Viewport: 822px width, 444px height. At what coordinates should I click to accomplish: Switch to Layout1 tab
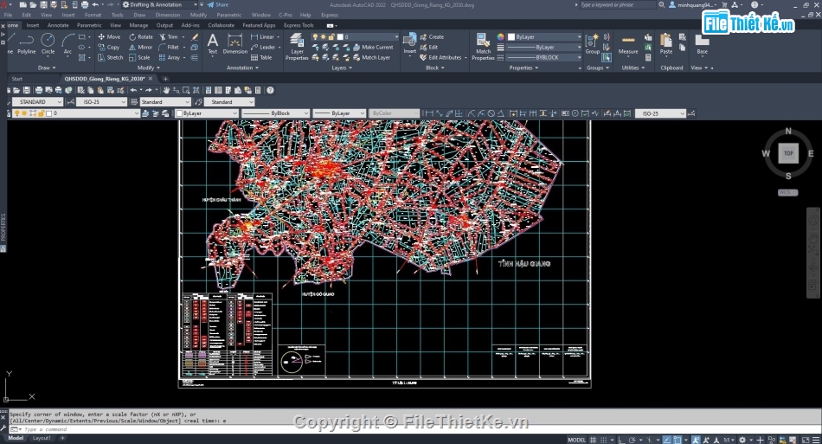(42, 438)
